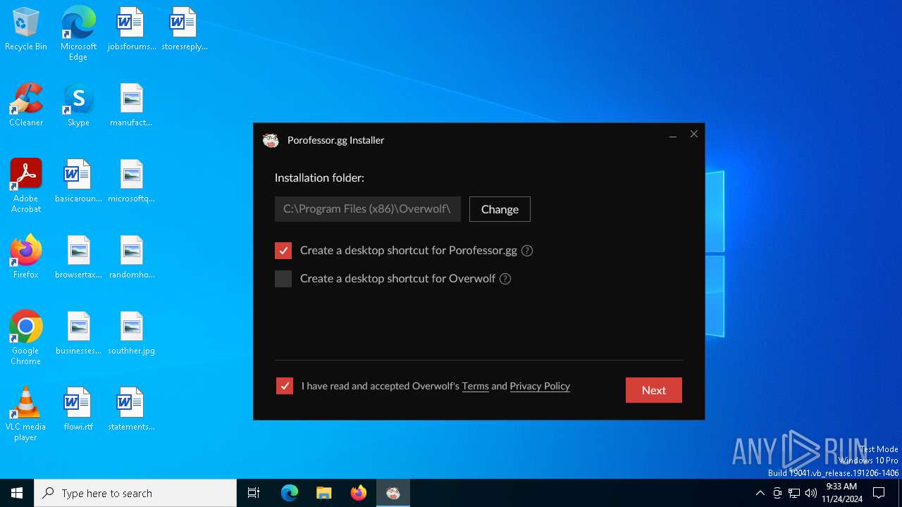Uncheck Create desktop shortcut for Porofessor.gg
The image size is (902, 507).
(x=283, y=251)
